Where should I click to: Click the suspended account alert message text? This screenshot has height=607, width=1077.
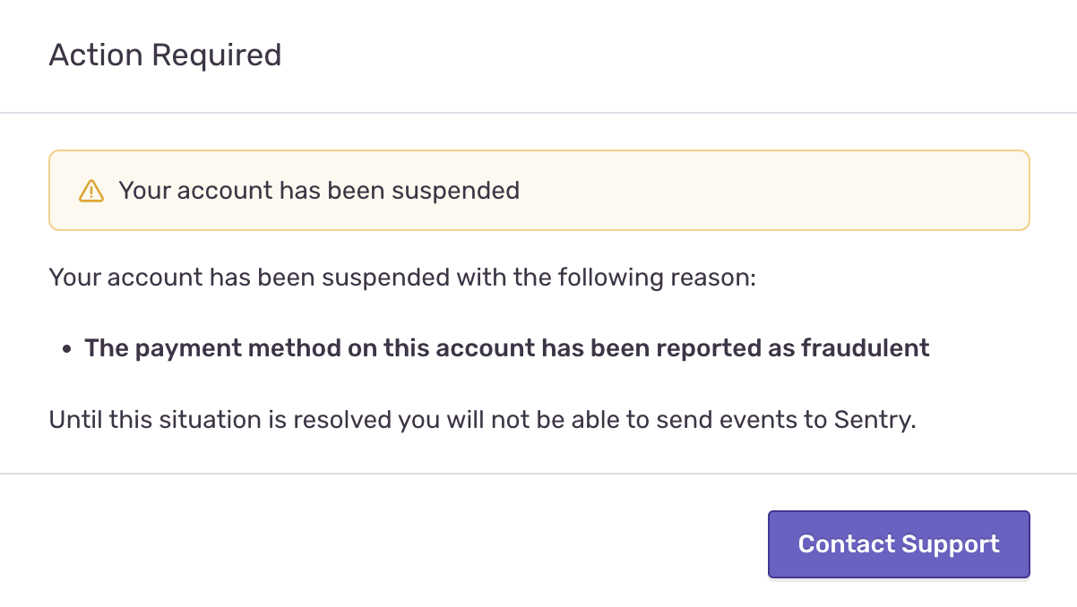click(x=319, y=191)
